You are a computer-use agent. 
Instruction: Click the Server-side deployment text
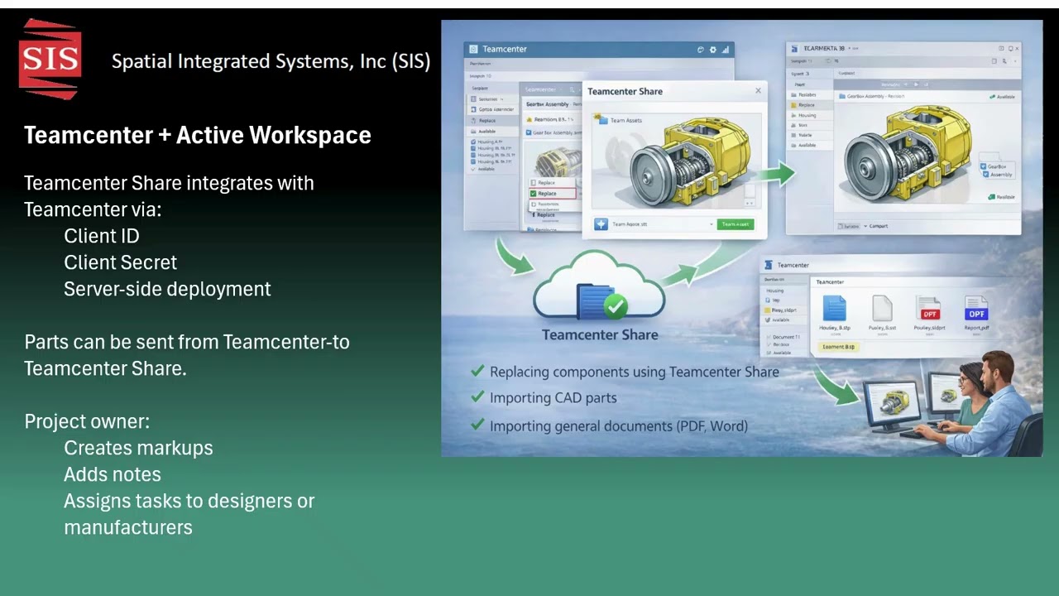tap(167, 289)
